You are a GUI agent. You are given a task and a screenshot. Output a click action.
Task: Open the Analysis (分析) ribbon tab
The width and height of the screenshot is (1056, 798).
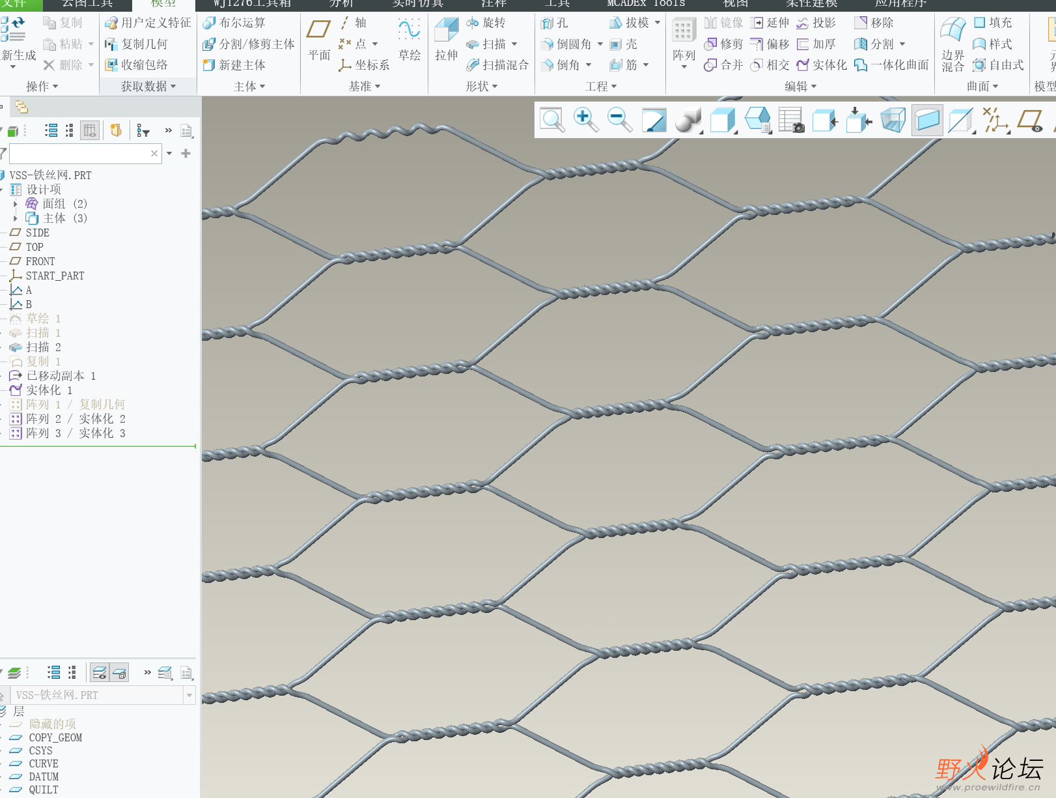pyautogui.click(x=341, y=4)
